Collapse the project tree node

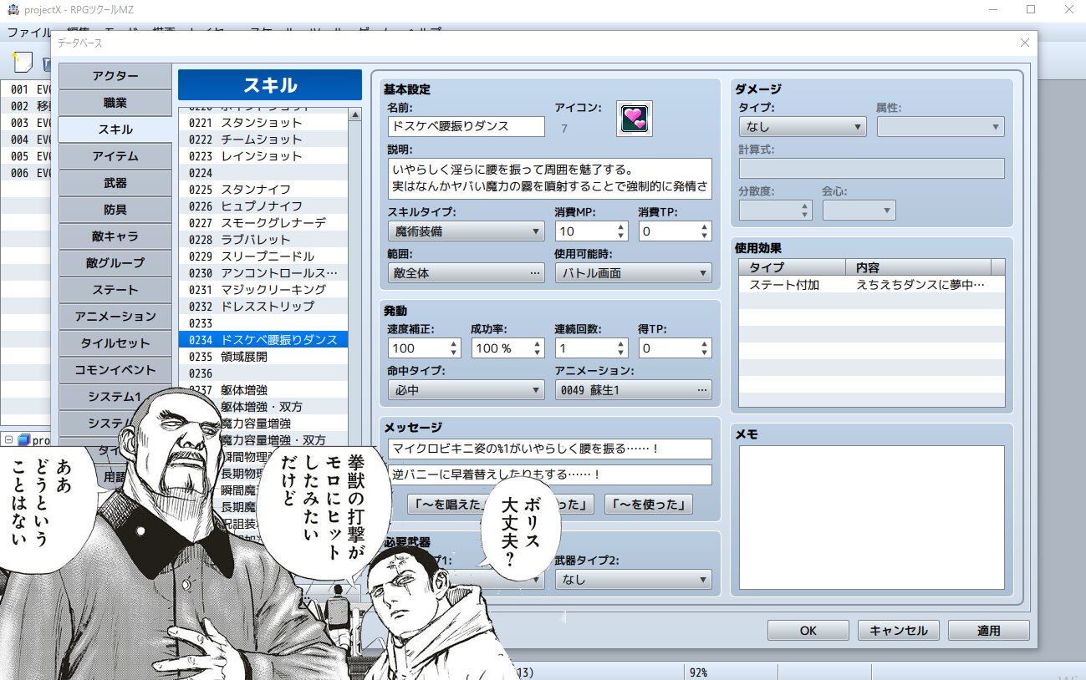[8, 440]
